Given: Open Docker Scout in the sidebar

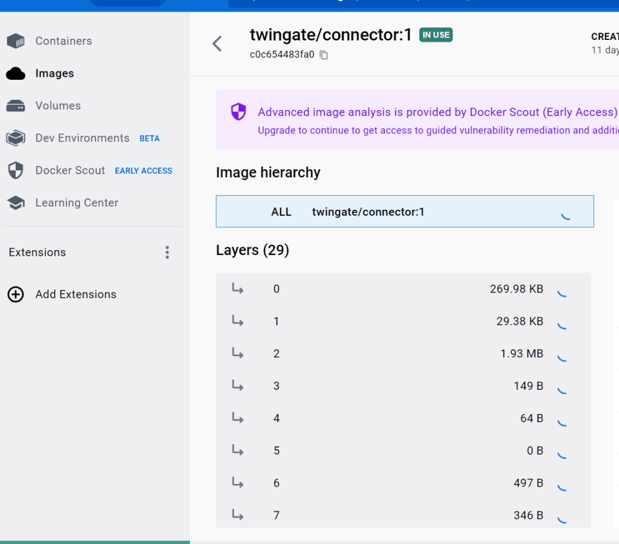Looking at the screenshot, I should (70, 170).
